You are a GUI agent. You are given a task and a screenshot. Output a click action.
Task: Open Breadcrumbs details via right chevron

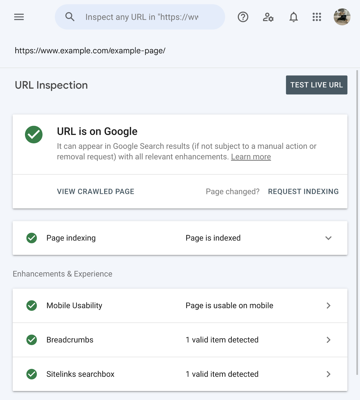[328, 340]
